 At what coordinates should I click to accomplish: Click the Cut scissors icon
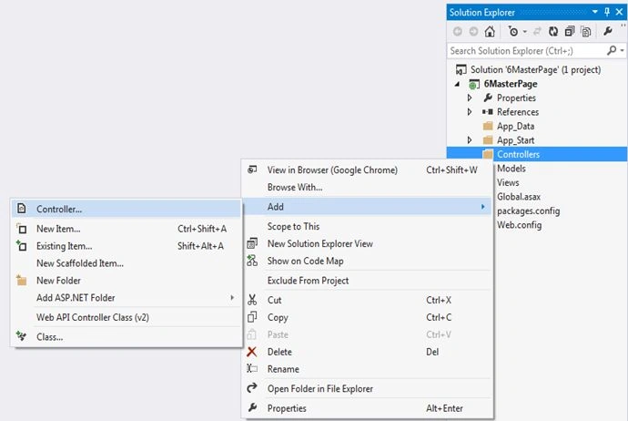click(x=252, y=300)
